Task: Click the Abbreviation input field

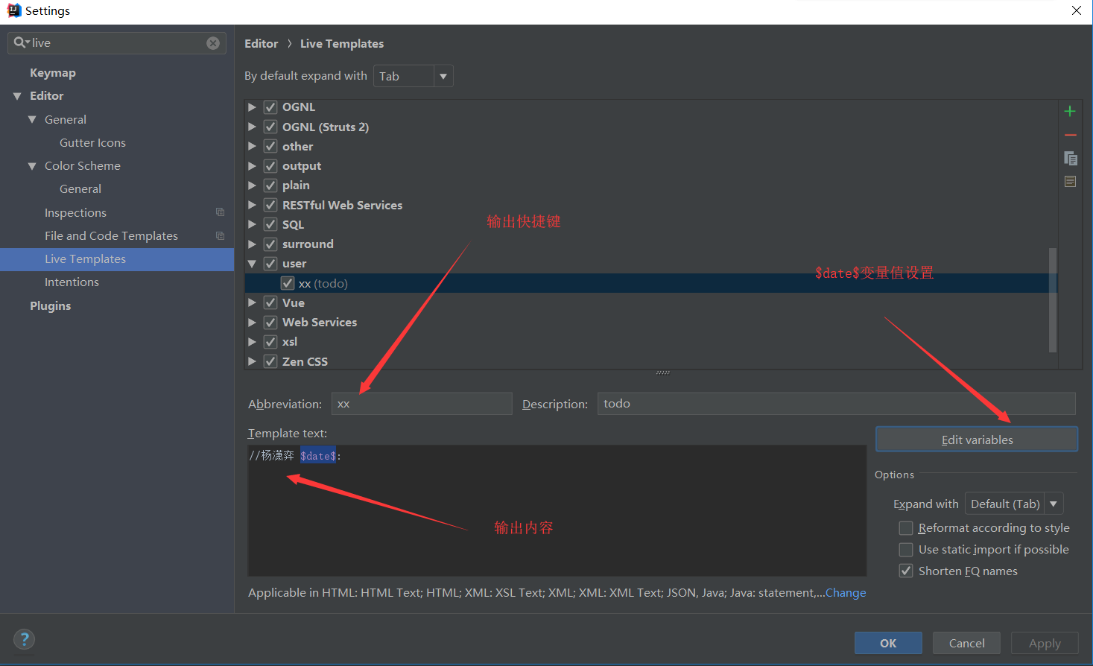Action: [422, 404]
